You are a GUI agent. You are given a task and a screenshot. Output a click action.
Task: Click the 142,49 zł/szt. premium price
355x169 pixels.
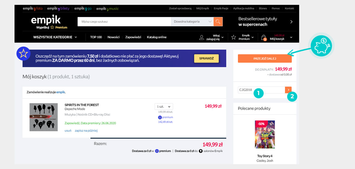point(166,122)
